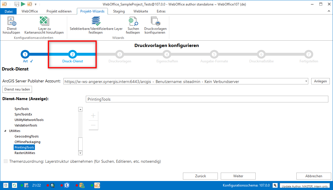Click the Dienst hinzufügen icon

coord(11,22)
